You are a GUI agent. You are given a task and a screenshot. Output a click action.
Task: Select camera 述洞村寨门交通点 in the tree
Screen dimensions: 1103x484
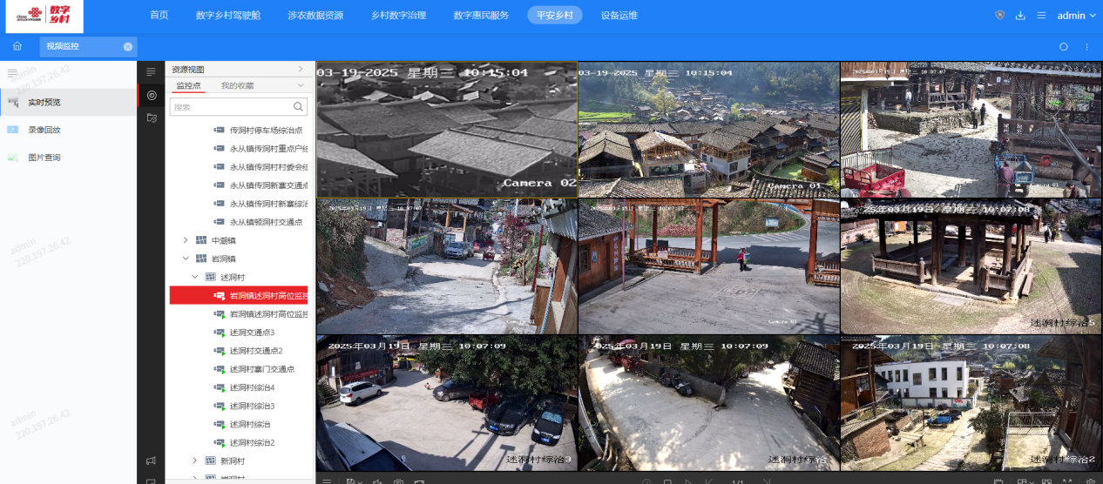point(261,369)
